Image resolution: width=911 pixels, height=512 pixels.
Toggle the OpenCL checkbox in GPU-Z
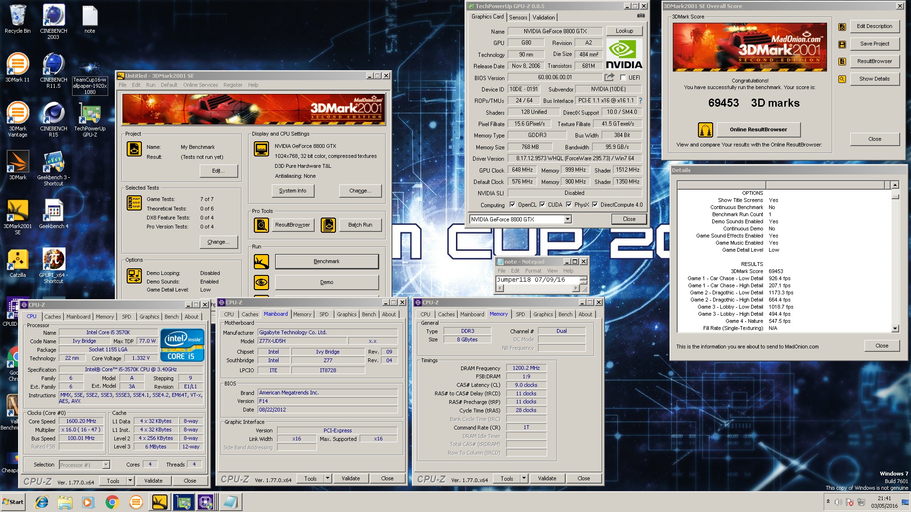pyautogui.click(x=512, y=205)
